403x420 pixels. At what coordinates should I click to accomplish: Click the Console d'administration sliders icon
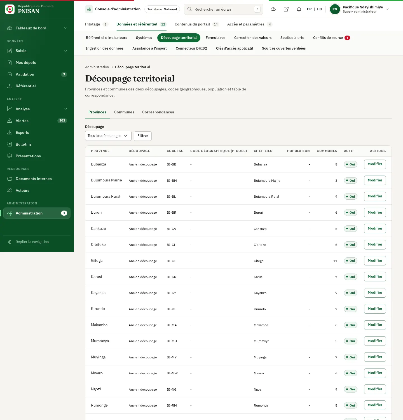[x=89, y=9]
